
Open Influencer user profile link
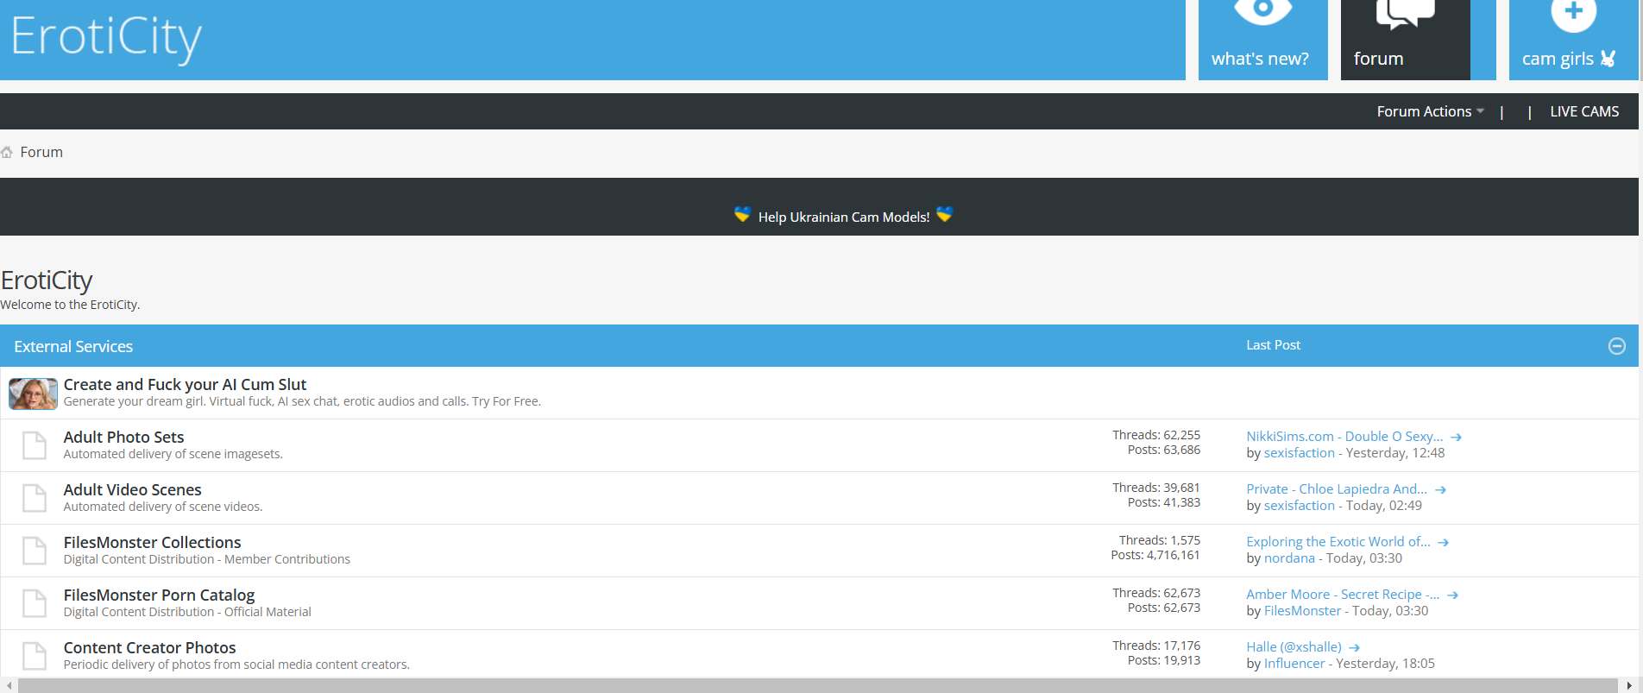click(x=1294, y=664)
